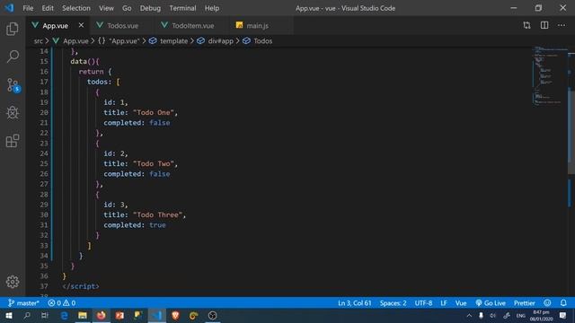This screenshot has width=575, height=323.
Task: Open the Help menu
Action: point(212,8)
